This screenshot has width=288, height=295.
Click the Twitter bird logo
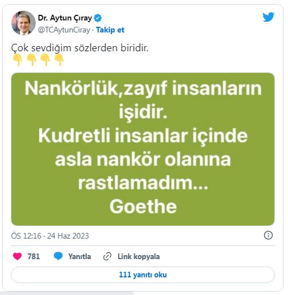268,17
